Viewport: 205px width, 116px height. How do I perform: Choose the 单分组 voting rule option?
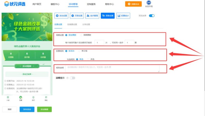coord(80,51)
